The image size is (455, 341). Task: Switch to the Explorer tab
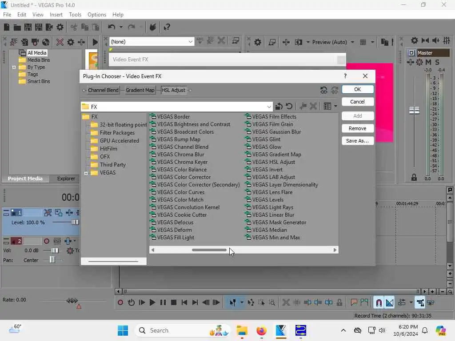click(66, 178)
